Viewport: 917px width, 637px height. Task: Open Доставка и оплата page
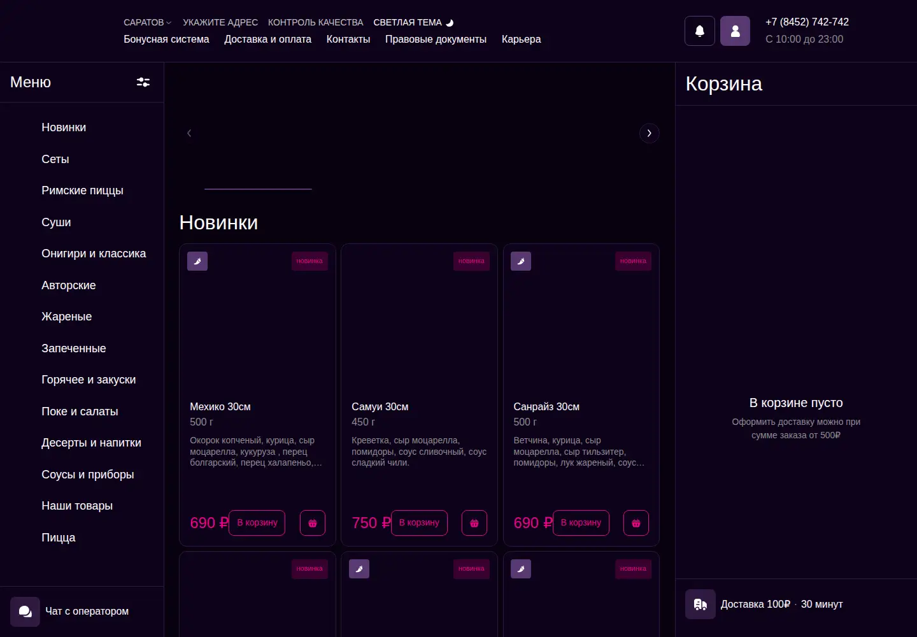[267, 39]
